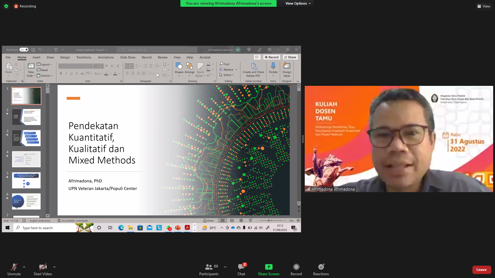The width and height of the screenshot is (495, 278).
Task: Open the Slide Show ribbon tab
Action: [x=127, y=57]
